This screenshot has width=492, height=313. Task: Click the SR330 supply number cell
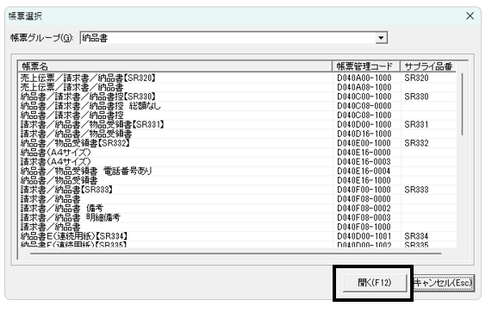click(416, 97)
